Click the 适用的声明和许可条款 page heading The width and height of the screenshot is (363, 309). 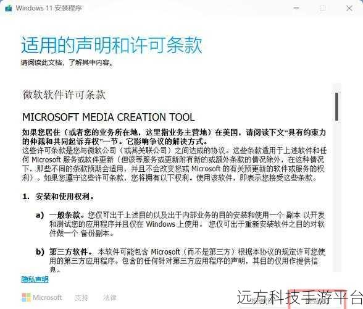[112, 44]
